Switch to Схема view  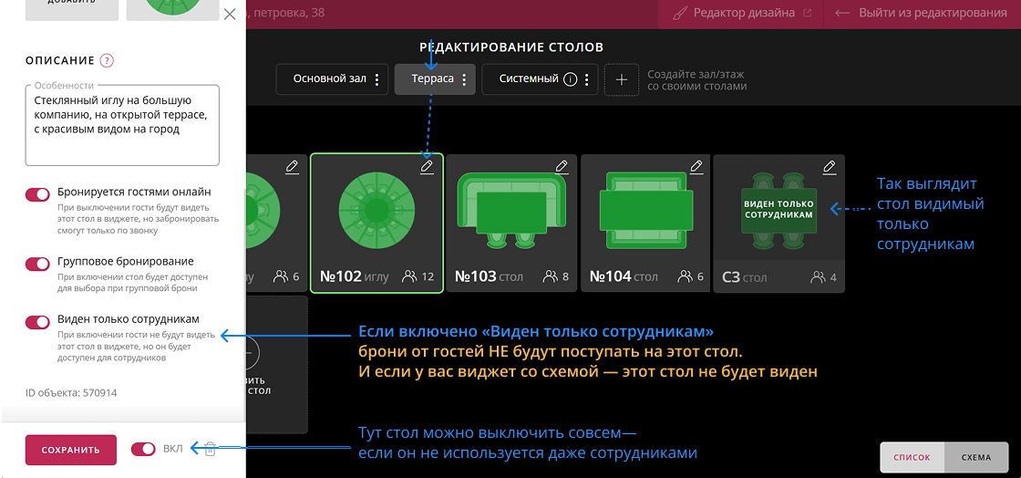[976, 457]
